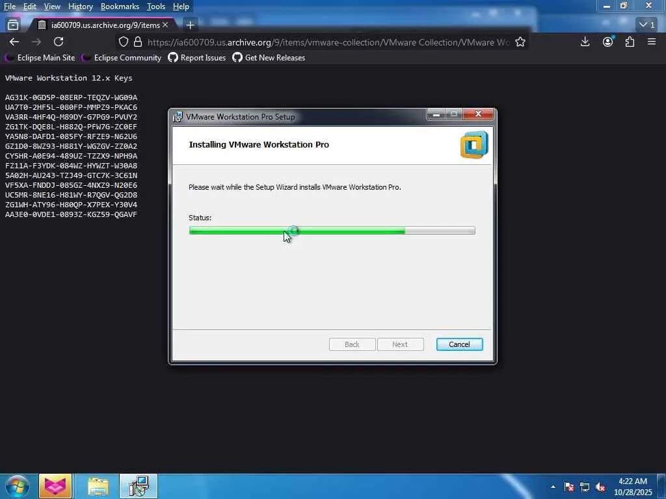Click key CY5HR-A0E94-489UZ-TZZX9-NPH9A
Viewport: 666px width, 499px height.
[71, 156]
